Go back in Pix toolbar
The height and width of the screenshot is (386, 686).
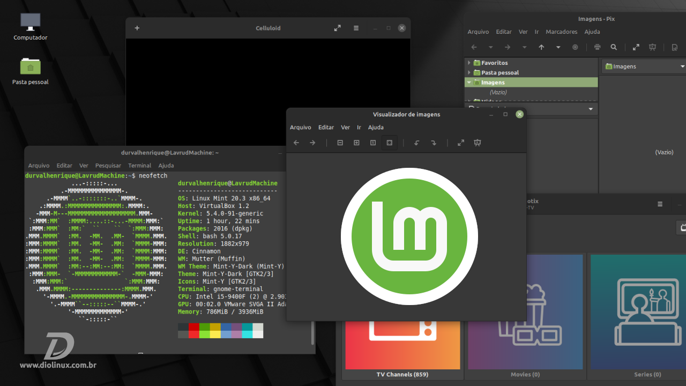[474, 47]
